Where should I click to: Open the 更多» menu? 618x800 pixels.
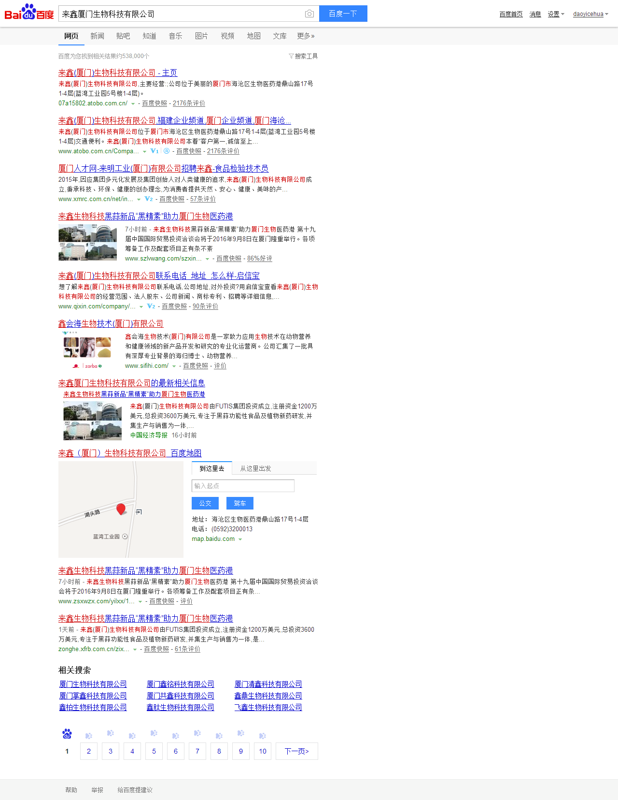(306, 36)
